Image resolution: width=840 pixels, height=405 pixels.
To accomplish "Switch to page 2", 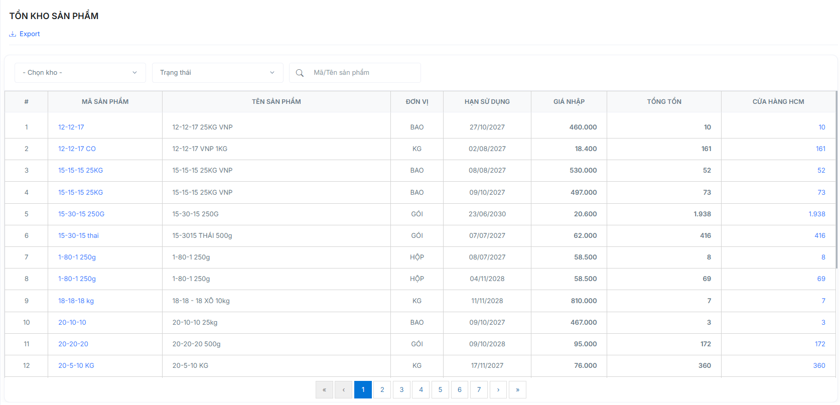I will tap(382, 389).
